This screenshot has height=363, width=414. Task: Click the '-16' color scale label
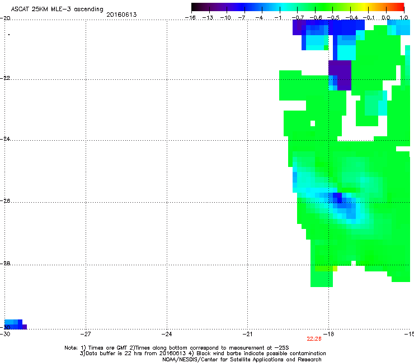coord(190,18)
